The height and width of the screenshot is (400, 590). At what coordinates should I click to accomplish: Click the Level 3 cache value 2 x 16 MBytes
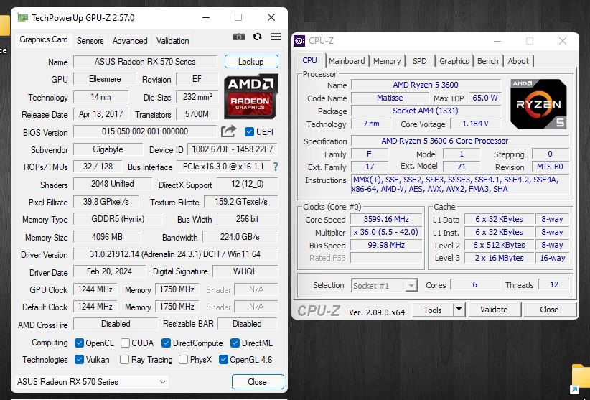[499, 258]
